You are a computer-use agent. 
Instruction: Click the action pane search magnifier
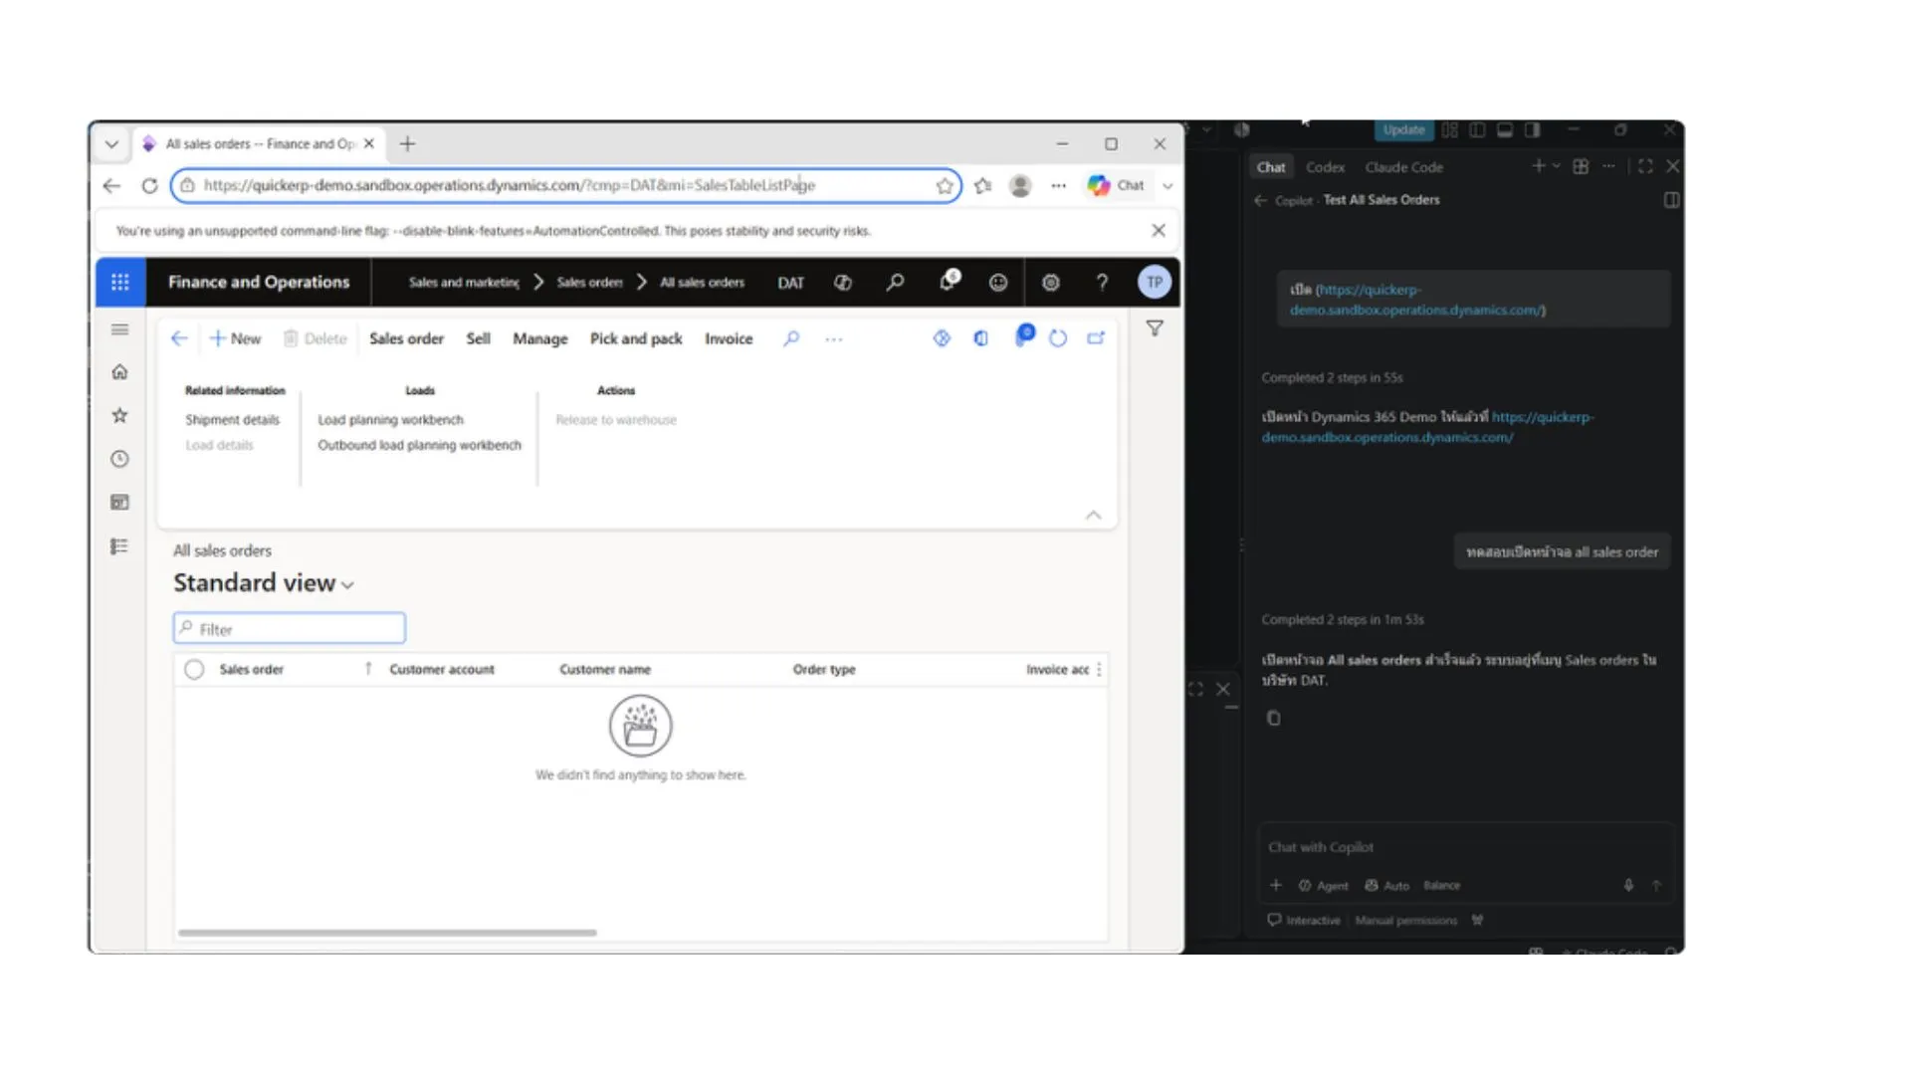click(x=791, y=338)
